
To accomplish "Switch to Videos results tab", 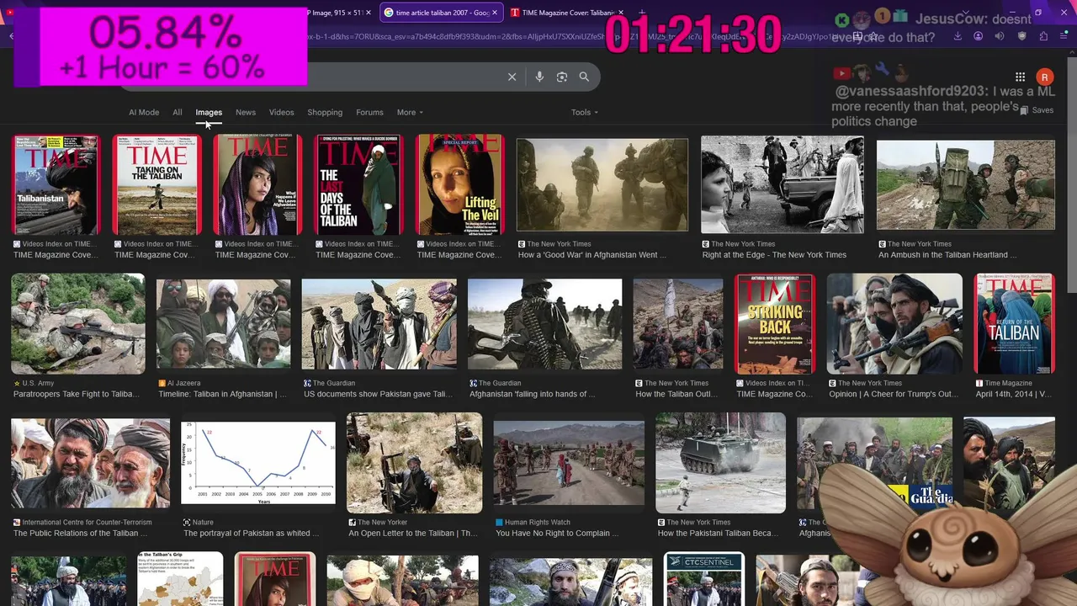I will pyautogui.click(x=282, y=112).
